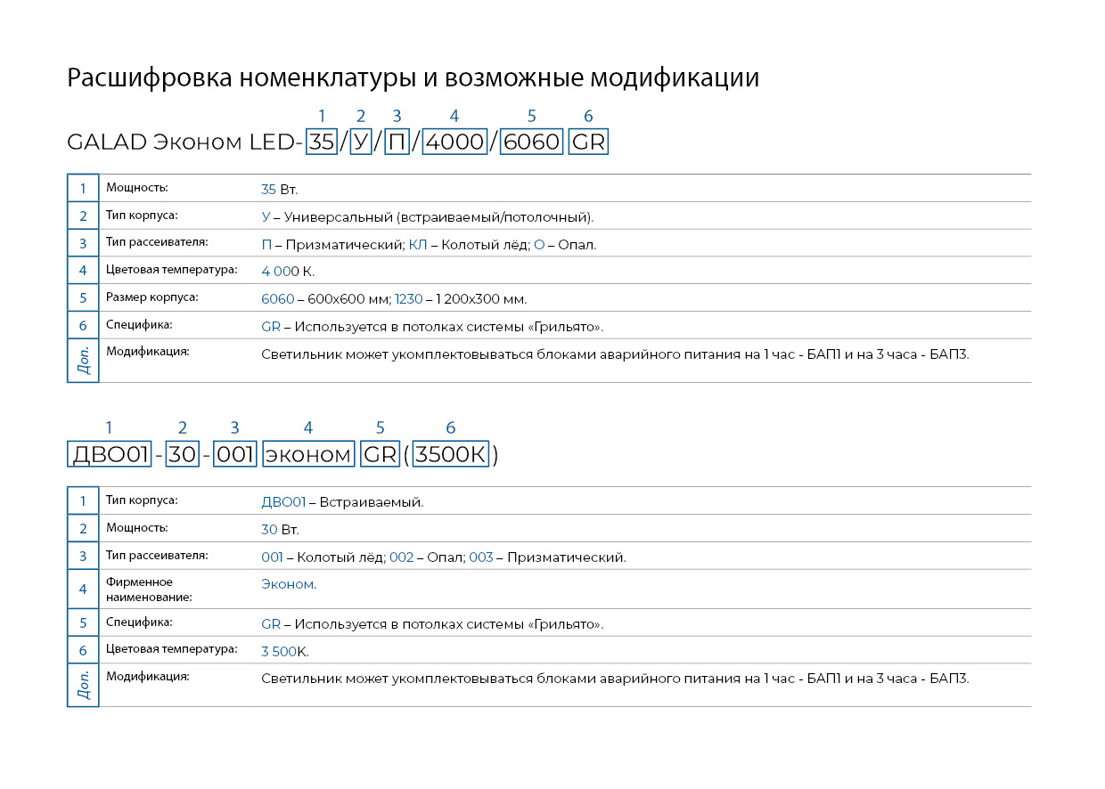Click the blue "КЛ" diffuser code
1105x789 pixels.
[x=418, y=245]
